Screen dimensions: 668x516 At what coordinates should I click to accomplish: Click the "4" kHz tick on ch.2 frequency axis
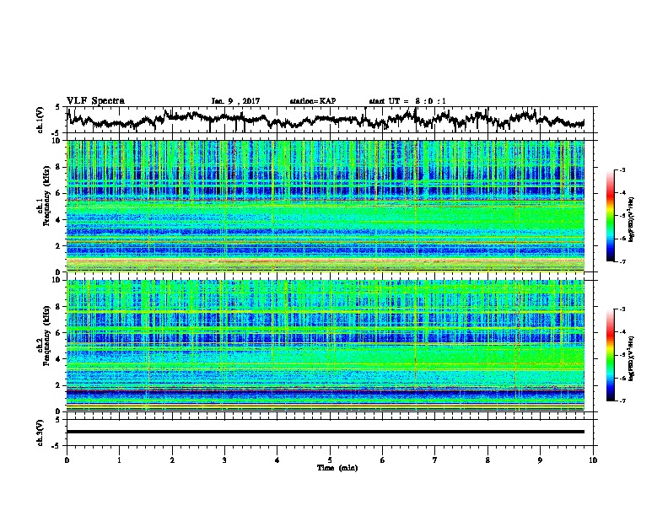[x=59, y=359]
